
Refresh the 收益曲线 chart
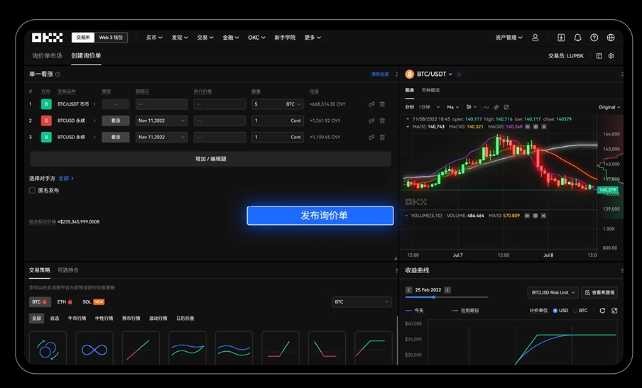click(602, 311)
